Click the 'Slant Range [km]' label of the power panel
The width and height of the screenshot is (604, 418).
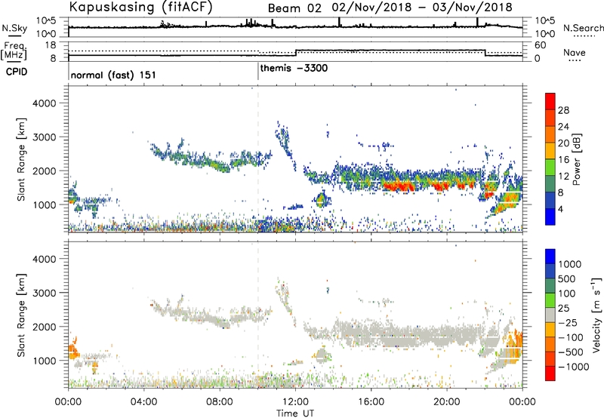pyautogui.click(x=21, y=159)
